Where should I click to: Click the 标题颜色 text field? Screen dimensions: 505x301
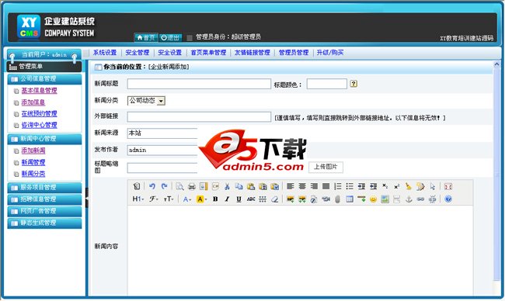pyautogui.click(x=326, y=84)
